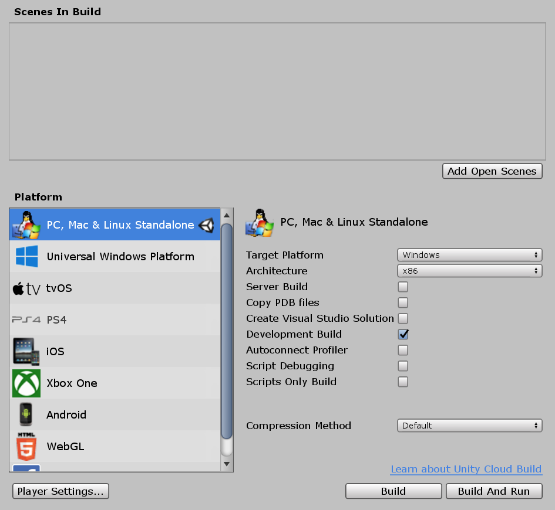Click the Unity logo on the selected platform row
The image size is (555, 510).
pos(206,225)
